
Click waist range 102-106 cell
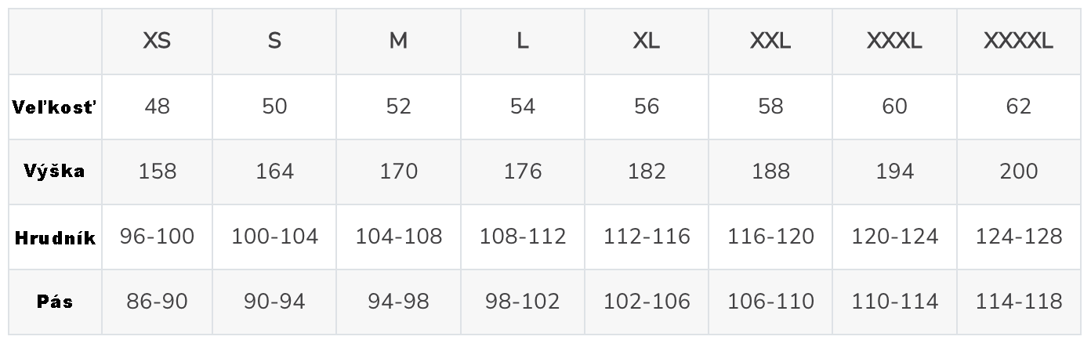pyautogui.click(x=647, y=302)
